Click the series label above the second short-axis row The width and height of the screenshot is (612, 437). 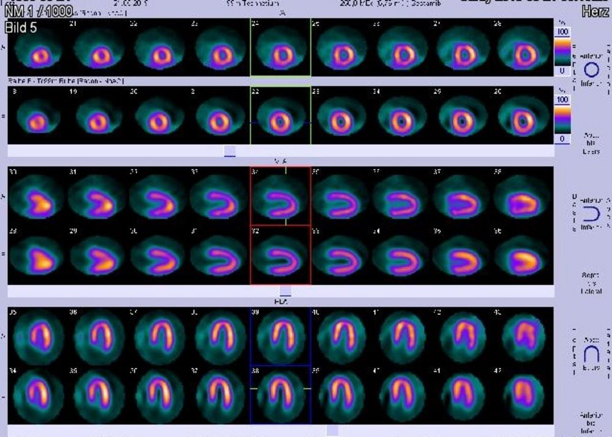pyautogui.click(x=66, y=81)
